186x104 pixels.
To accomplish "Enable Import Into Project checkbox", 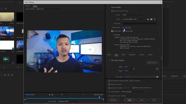I will [109, 84].
